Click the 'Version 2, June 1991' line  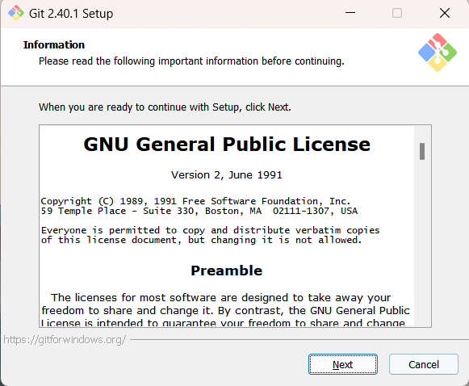click(x=227, y=174)
